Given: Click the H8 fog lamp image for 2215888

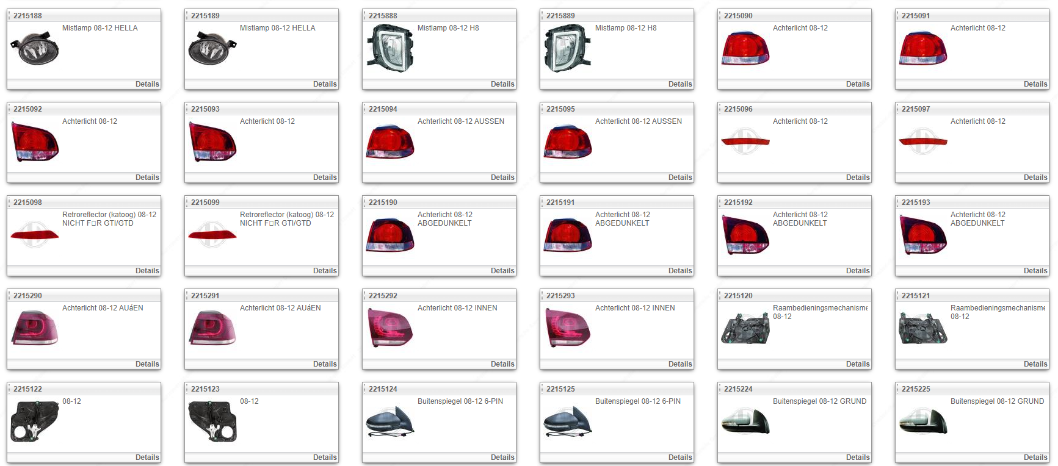Looking at the screenshot, I should [390, 49].
